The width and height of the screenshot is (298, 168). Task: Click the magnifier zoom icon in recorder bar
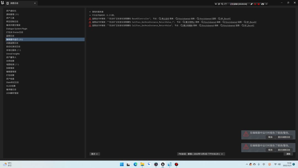[222, 4]
